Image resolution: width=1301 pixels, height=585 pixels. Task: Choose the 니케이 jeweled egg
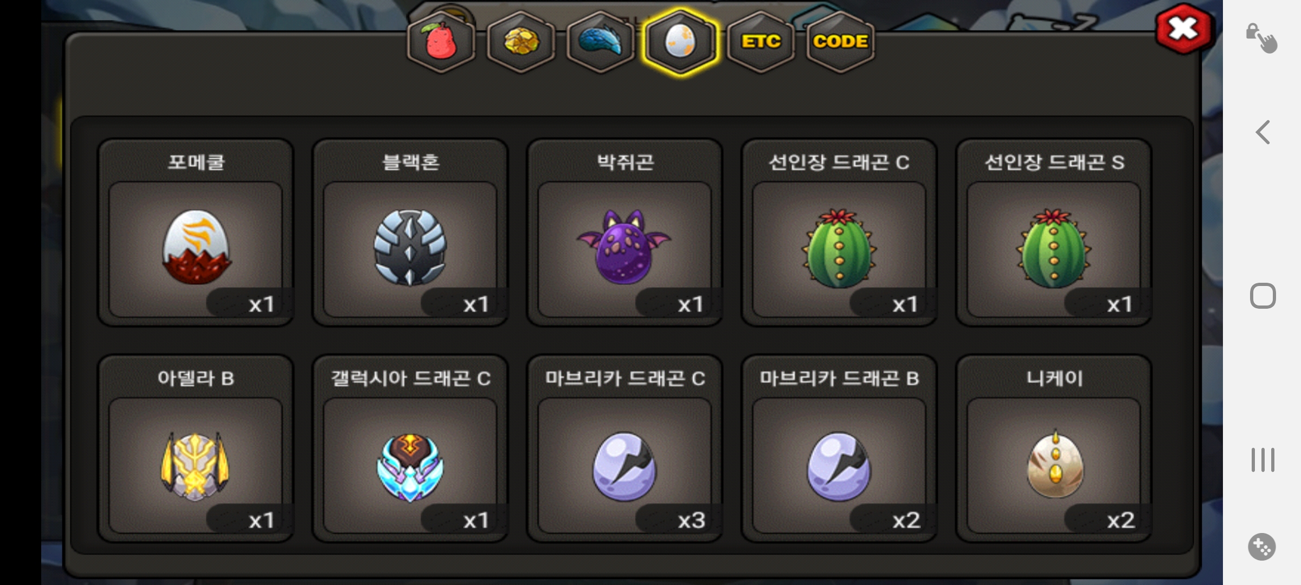(x=1054, y=448)
